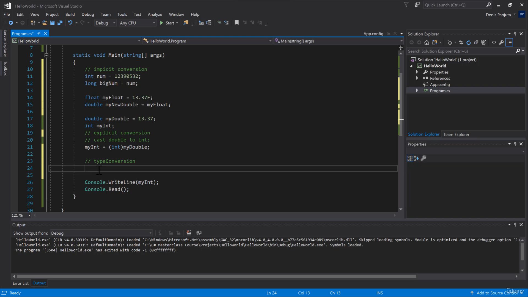Viewport: 528px width, 297px height.
Task: Click Sync with Active Document icon
Action: coord(461,42)
